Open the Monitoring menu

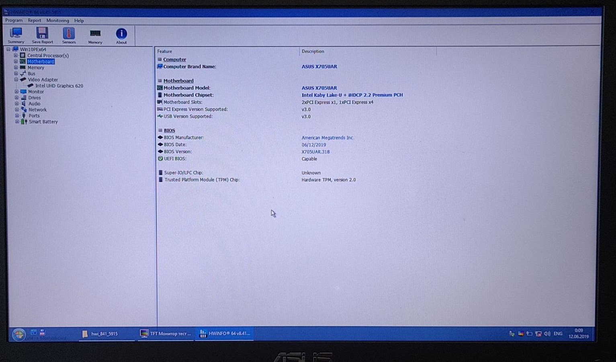point(57,20)
